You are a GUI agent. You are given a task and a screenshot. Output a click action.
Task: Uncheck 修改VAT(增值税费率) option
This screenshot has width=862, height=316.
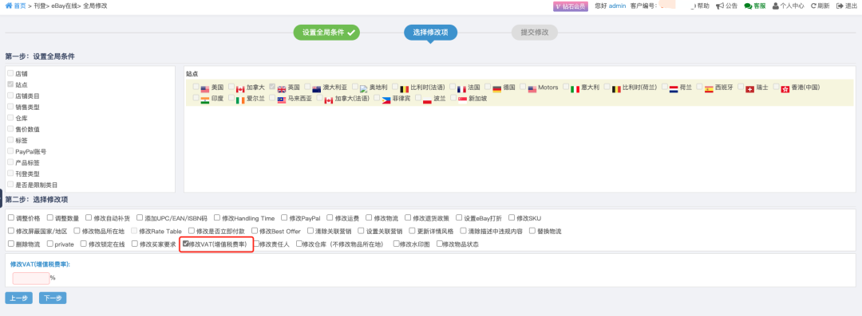click(x=186, y=244)
